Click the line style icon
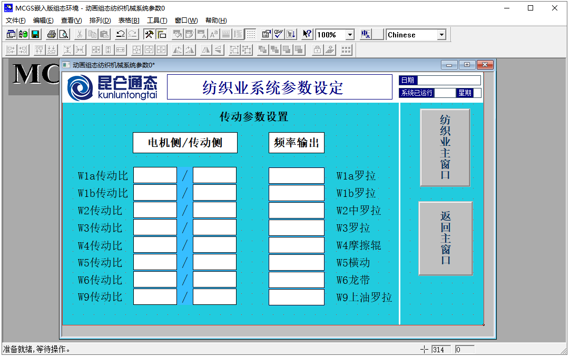This screenshot has width=570, height=357. (226, 35)
